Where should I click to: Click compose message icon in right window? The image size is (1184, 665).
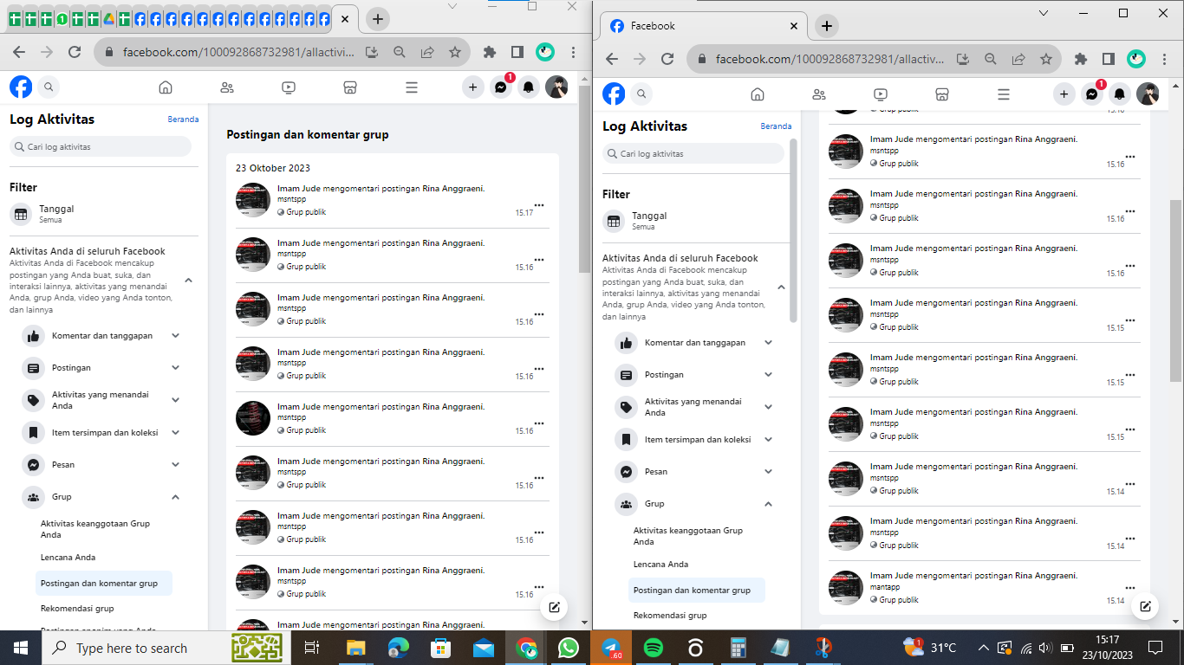1145,606
